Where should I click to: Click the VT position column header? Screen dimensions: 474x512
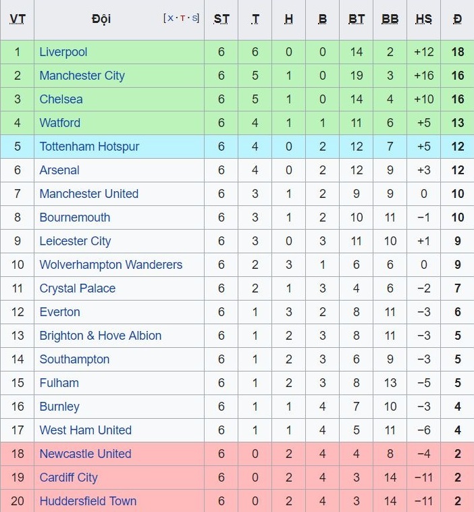18,19
